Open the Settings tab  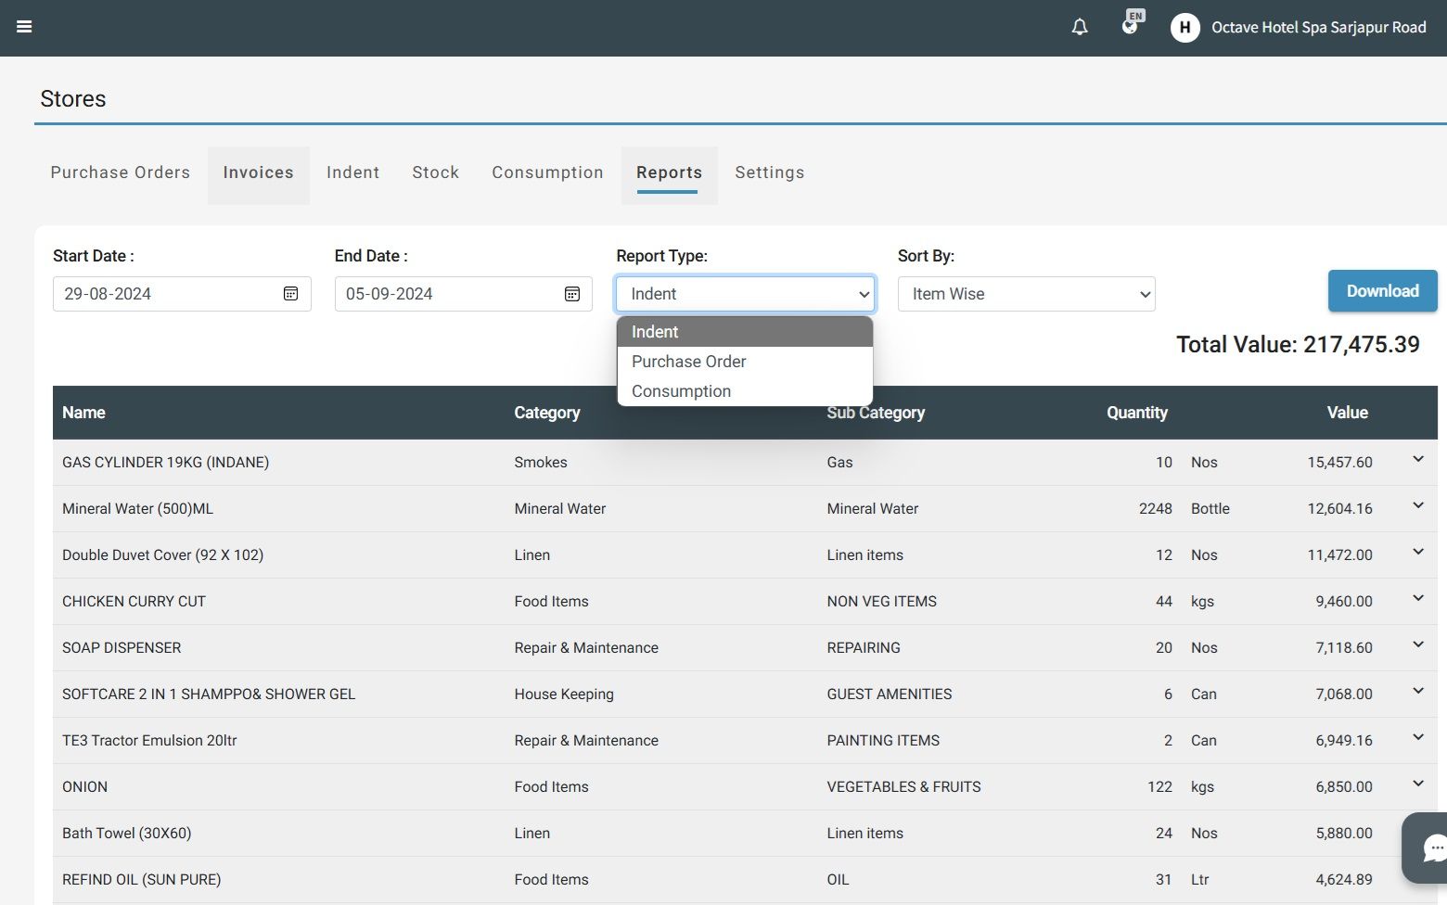coord(769,172)
